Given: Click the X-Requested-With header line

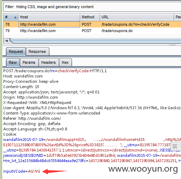Looking at the screenshot, I should pos(37,103).
